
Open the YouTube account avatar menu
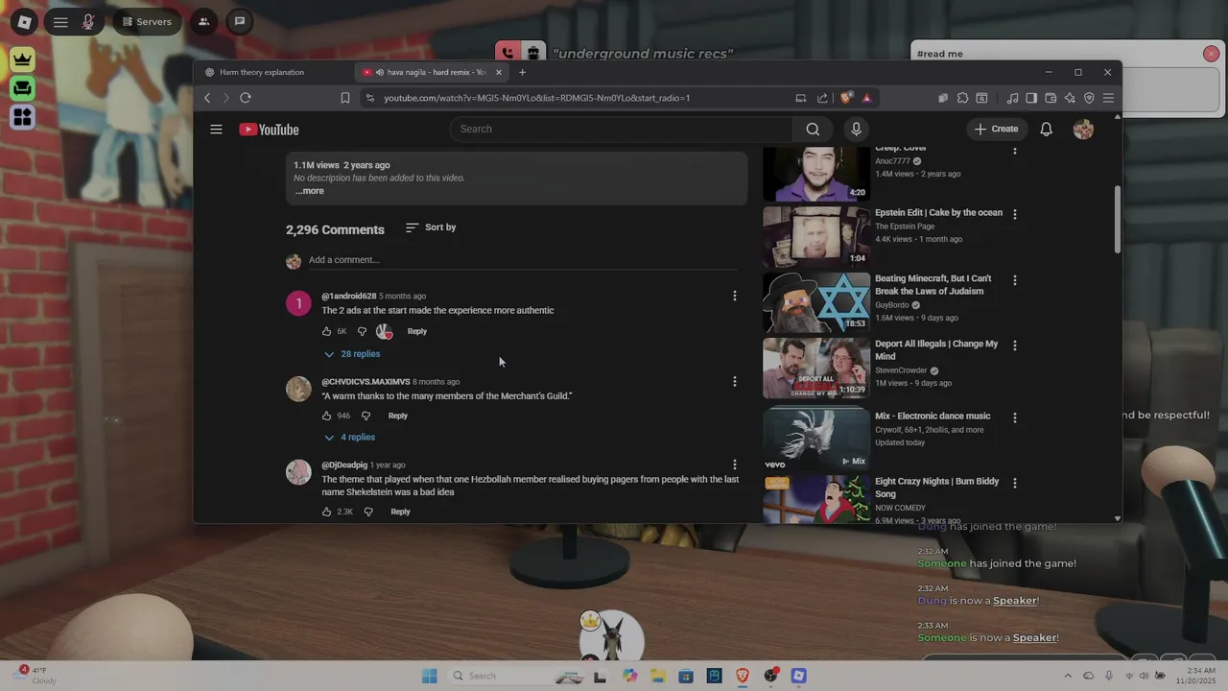point(1083,130)
